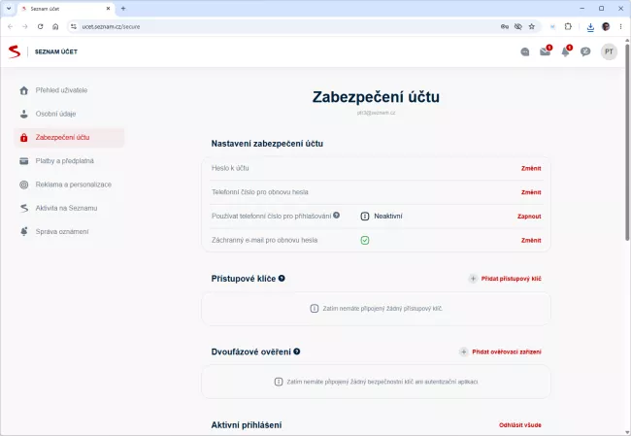Click help icon next to Přístupové klíče

pos(282,278)
